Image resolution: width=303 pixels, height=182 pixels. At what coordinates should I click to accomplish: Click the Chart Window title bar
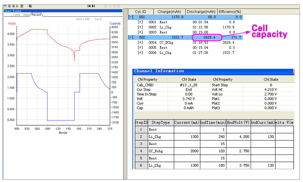[x=63, y=11]
